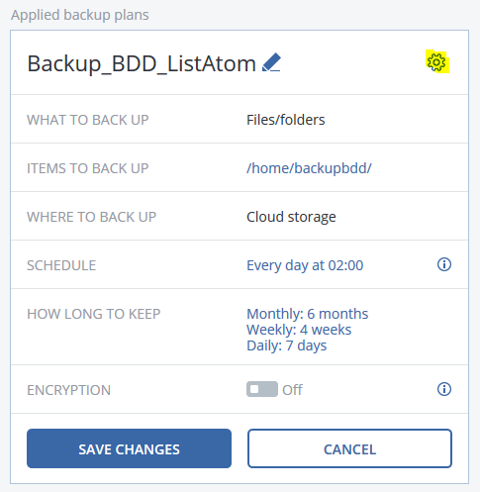
Task: Open Weekly: 4 weeks retention setting
Action: tap(299, 330)
